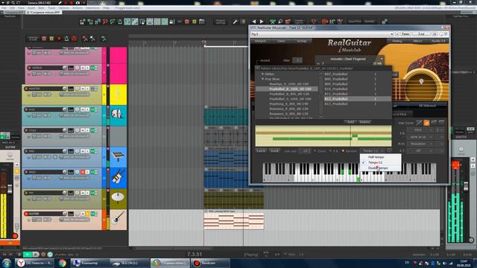Screen dimensions: 477x268
Task: Collapse the Pop Slow folder in pattern tree
Action: click(262, 79)
